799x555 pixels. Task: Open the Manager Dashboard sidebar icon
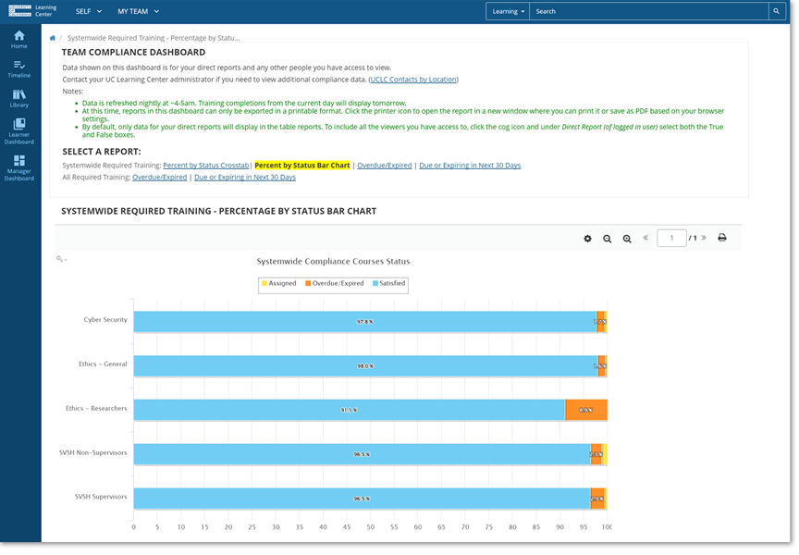click(18, 167)
